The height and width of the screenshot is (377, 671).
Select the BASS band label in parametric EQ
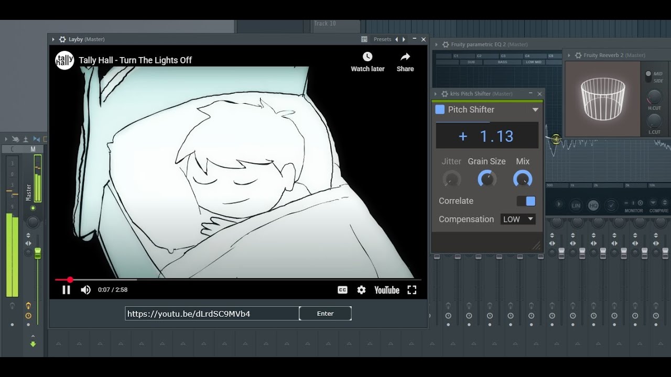(502, 62)
